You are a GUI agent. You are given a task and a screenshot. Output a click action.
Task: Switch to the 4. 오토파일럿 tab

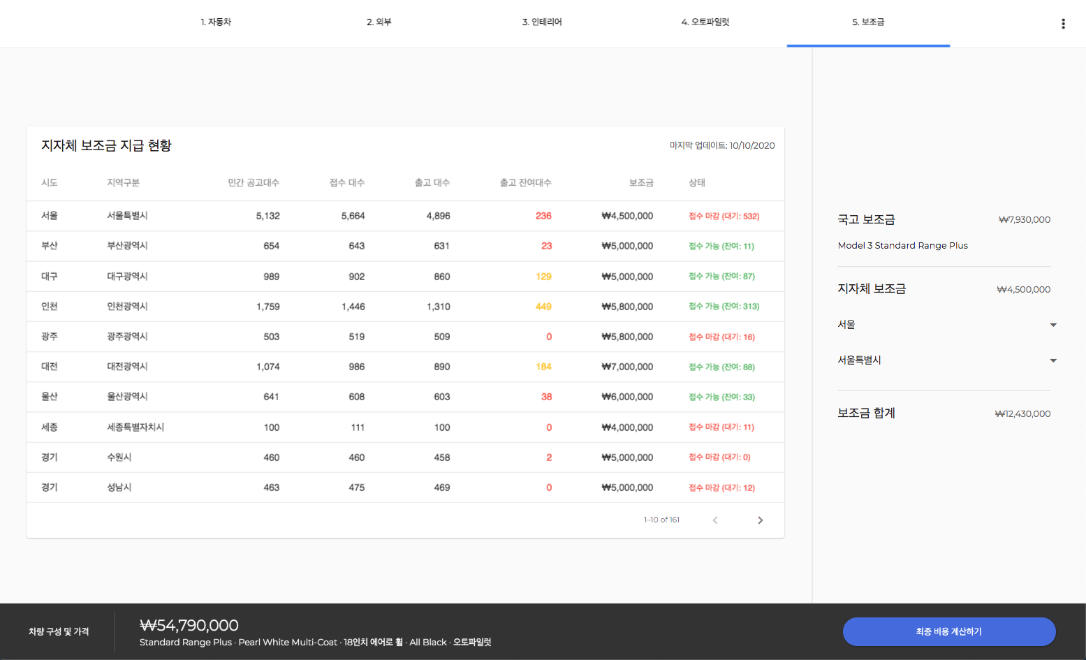705,22
